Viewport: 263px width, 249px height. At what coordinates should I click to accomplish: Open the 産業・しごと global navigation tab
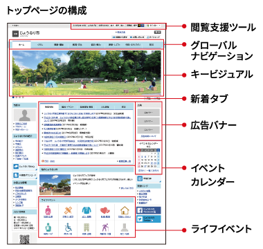pyautogui.click(x=114, y=45)
